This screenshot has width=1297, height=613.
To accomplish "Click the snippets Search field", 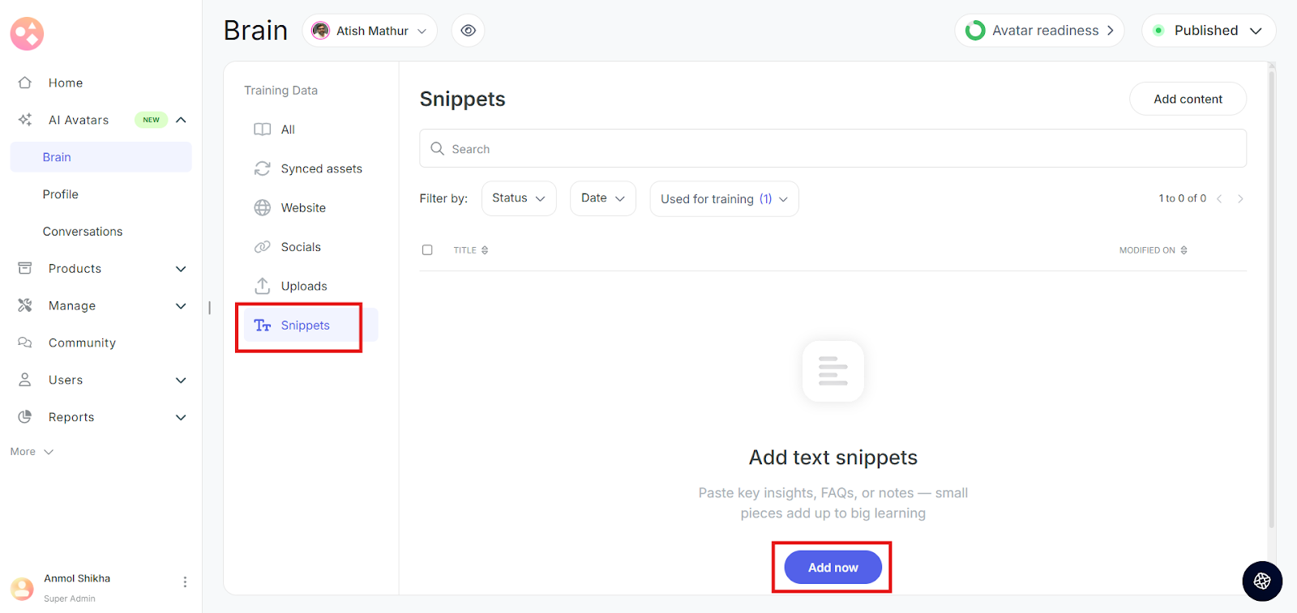I will point(833,149).
